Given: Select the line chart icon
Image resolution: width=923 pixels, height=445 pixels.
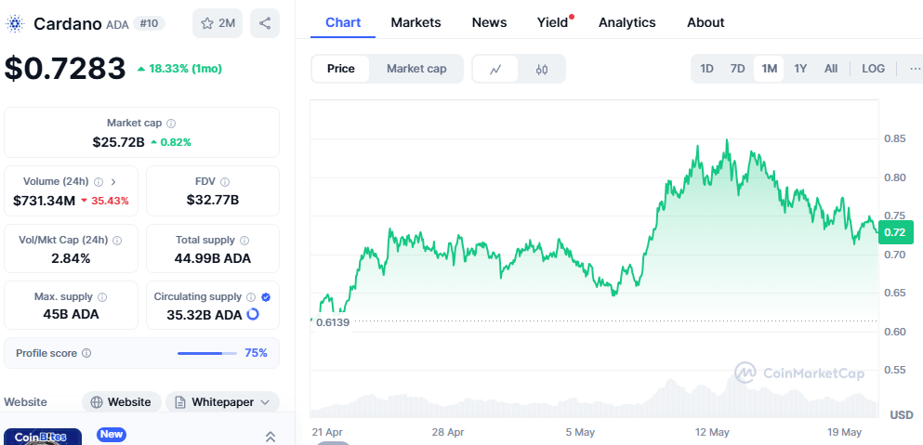Looking at the screenshot, I should (x=496, y=69).
